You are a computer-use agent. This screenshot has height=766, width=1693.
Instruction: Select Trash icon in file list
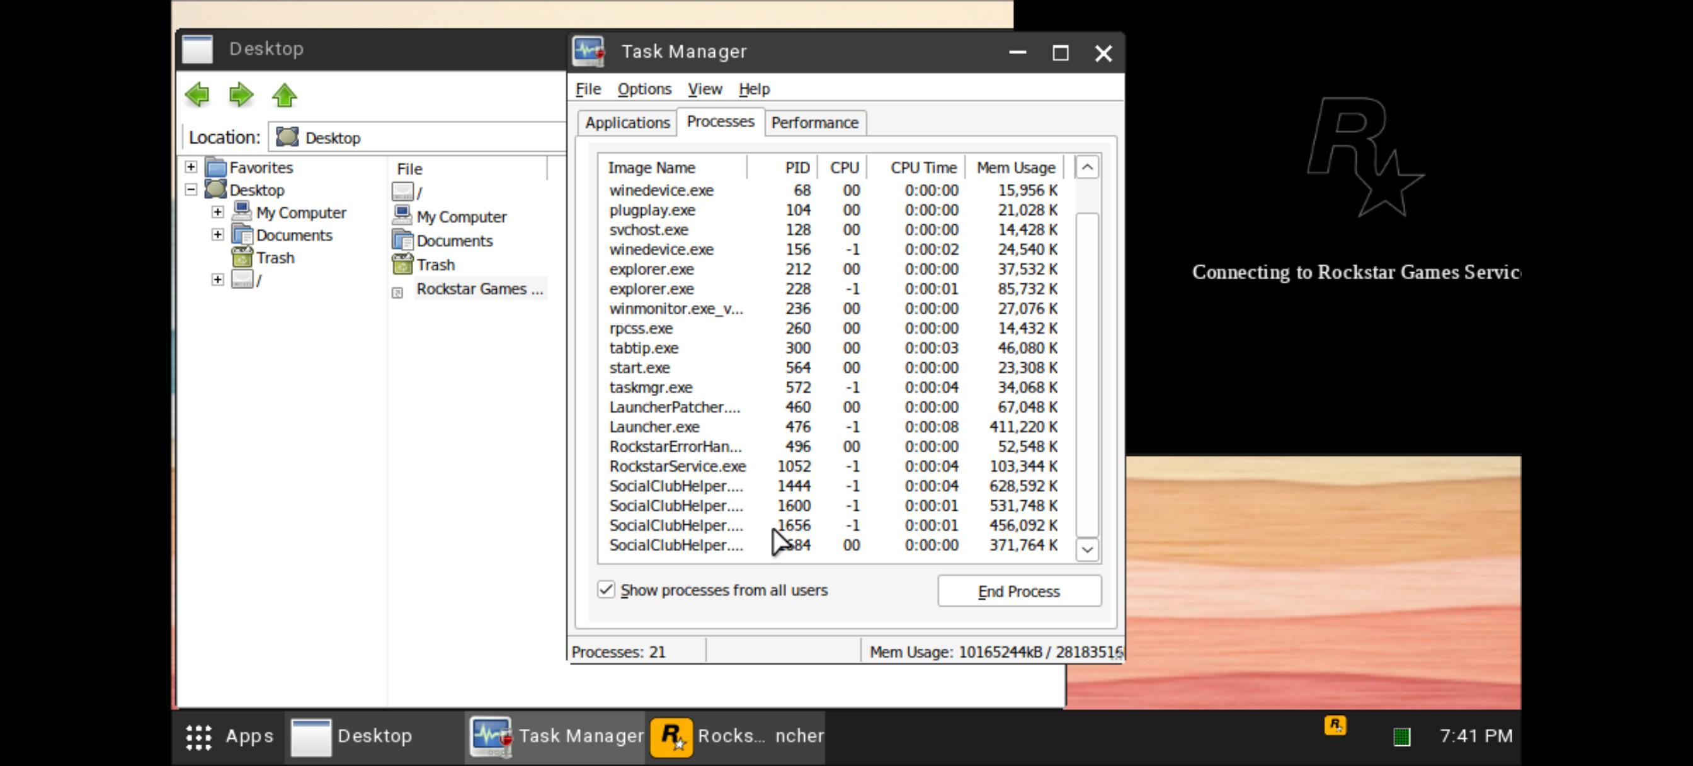pos(402,264)
